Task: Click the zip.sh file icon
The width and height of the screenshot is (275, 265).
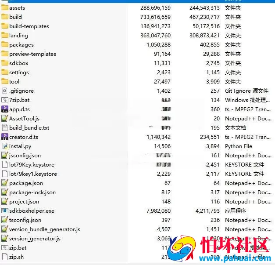Action: [x=5, y=257]
